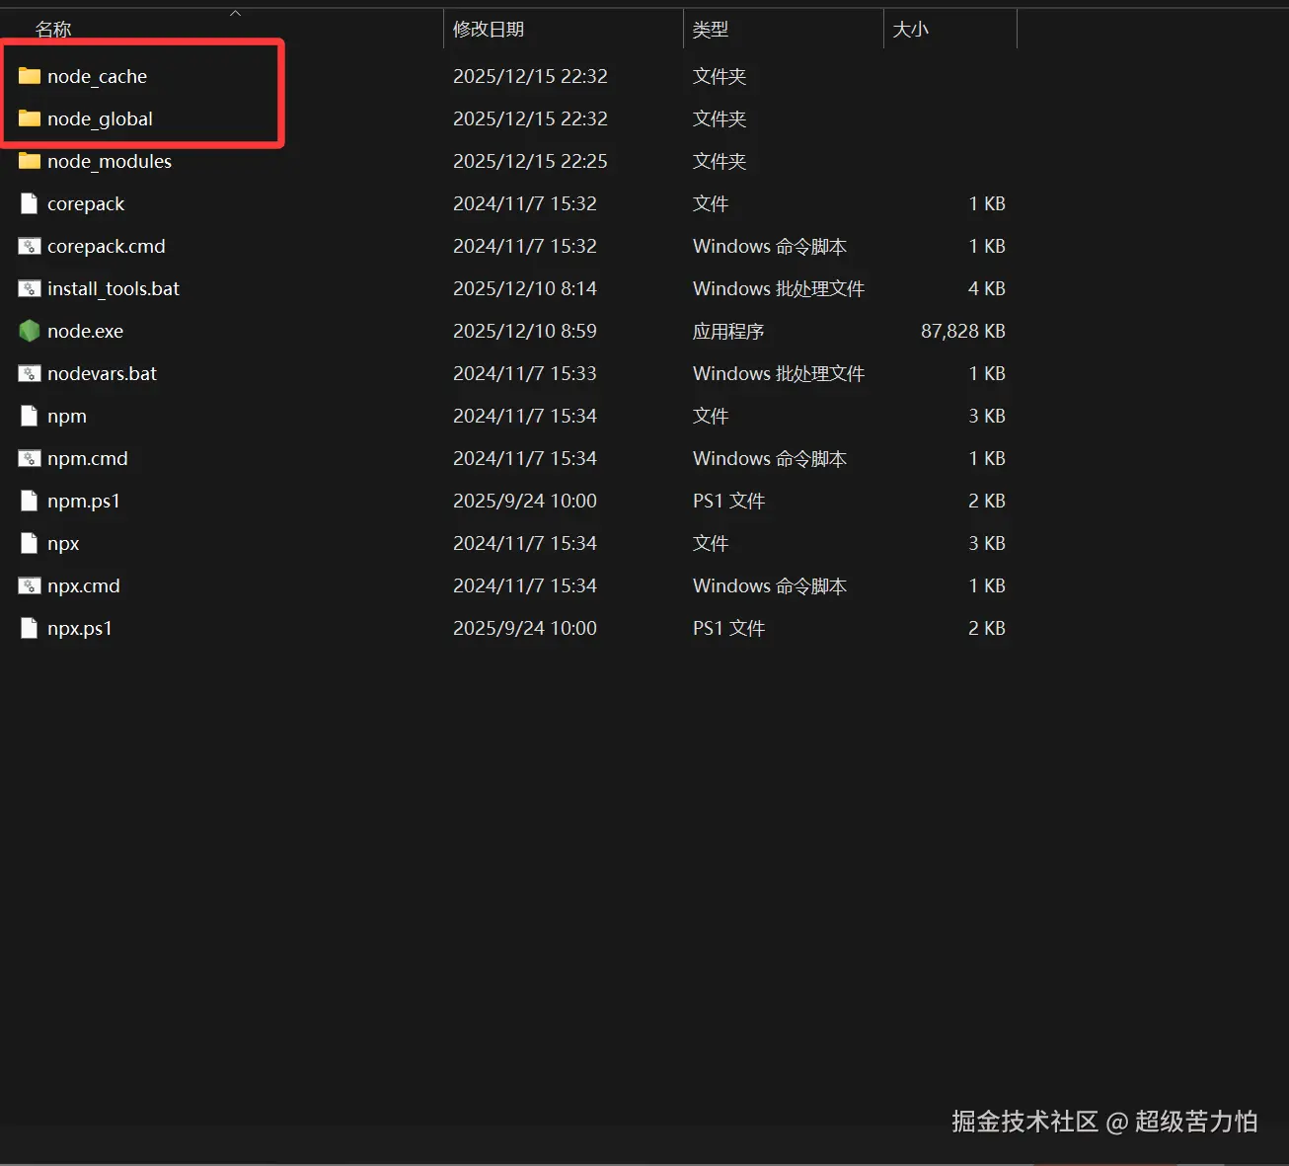This screenshot has height=1166, width=1289.
Task: Click the 2025/12/15 22:25 modified date
Action: coord(530,161)
